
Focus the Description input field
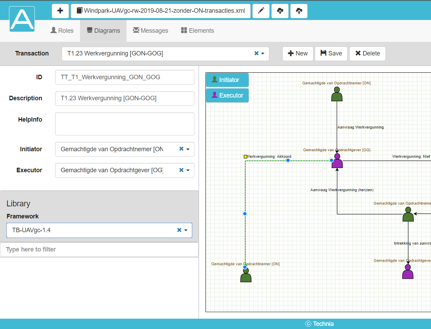pyautogui.click(x=125, y=98)
